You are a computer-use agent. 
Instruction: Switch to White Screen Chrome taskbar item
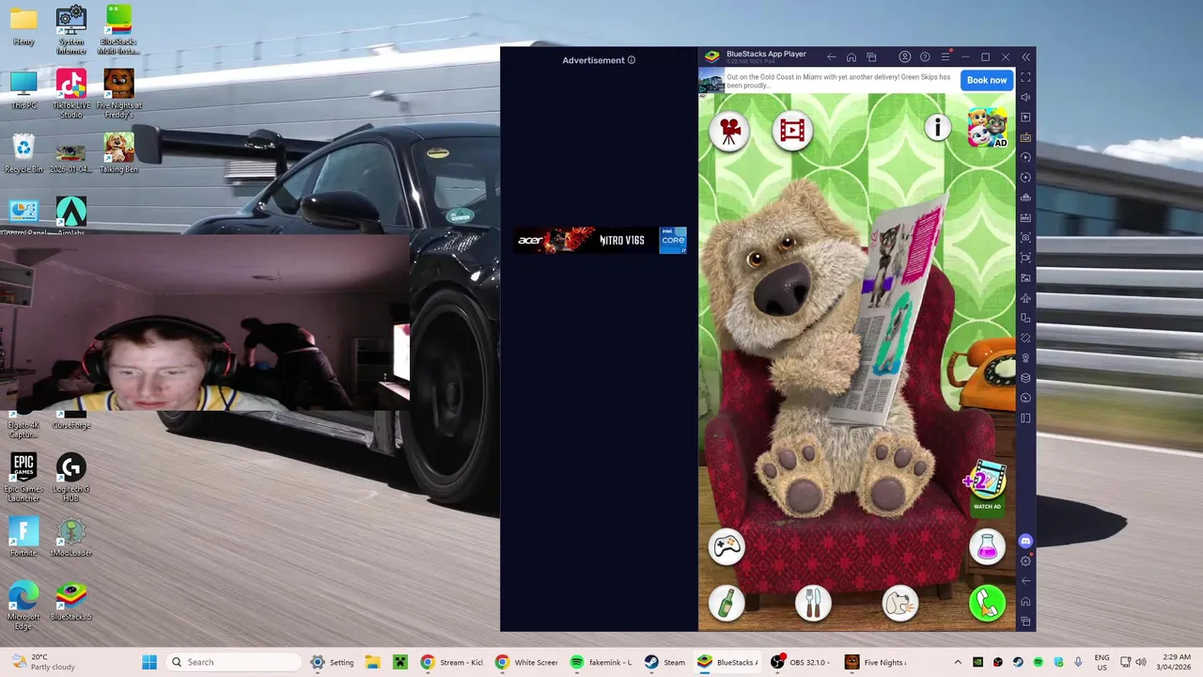526,662
